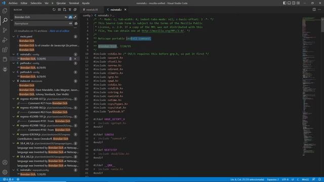
Task: Open the Manage gear in activity bar
Action: pos(5,172)
